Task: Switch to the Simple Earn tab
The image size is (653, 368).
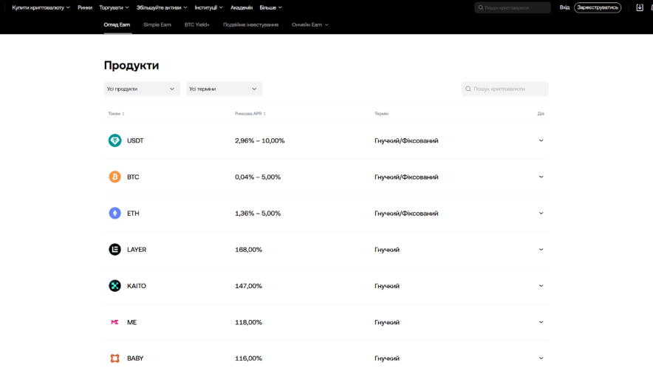Action: click(157, 24)
